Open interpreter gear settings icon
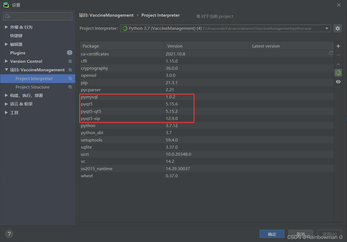 click(x=338, y=28)
